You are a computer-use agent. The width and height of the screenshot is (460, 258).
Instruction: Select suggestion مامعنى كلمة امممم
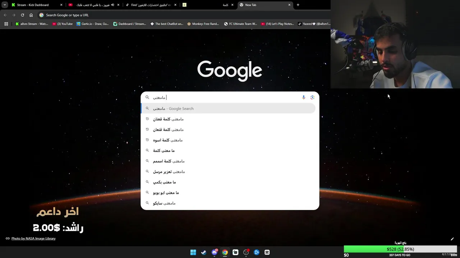pyautogui.click(x=228, y=161)
